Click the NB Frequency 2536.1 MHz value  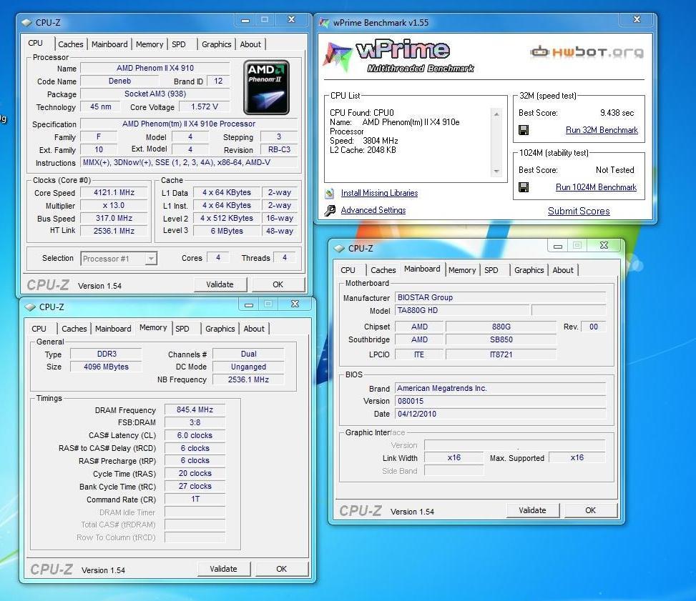[x=249, y=379]
